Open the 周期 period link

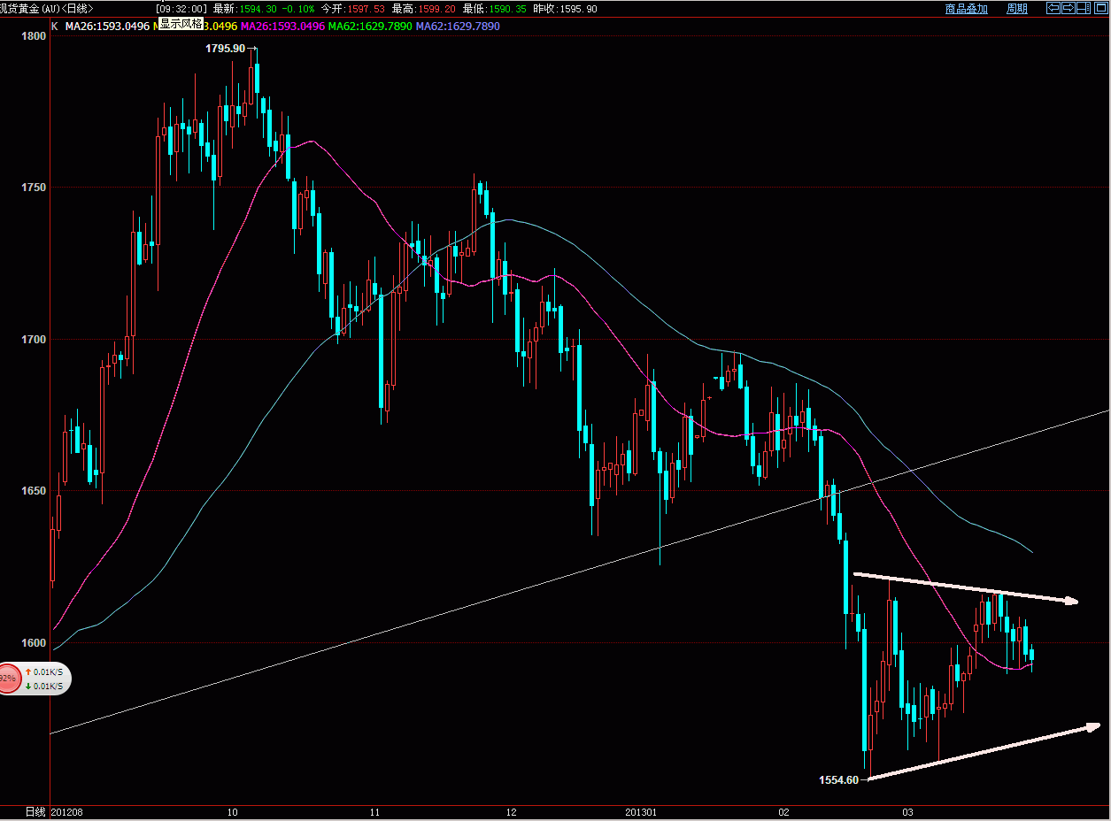coord(1017,9)
